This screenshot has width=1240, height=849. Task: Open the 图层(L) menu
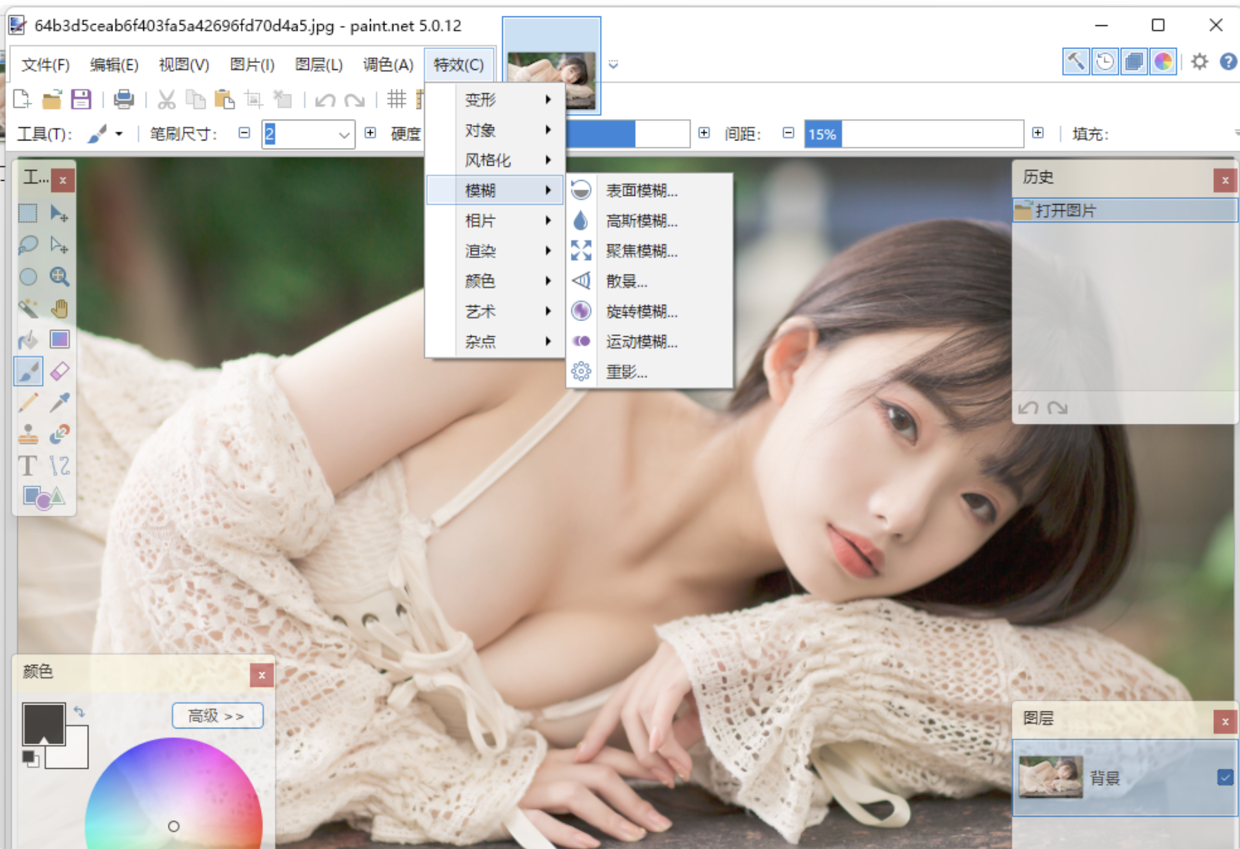(x=318, y=64)
